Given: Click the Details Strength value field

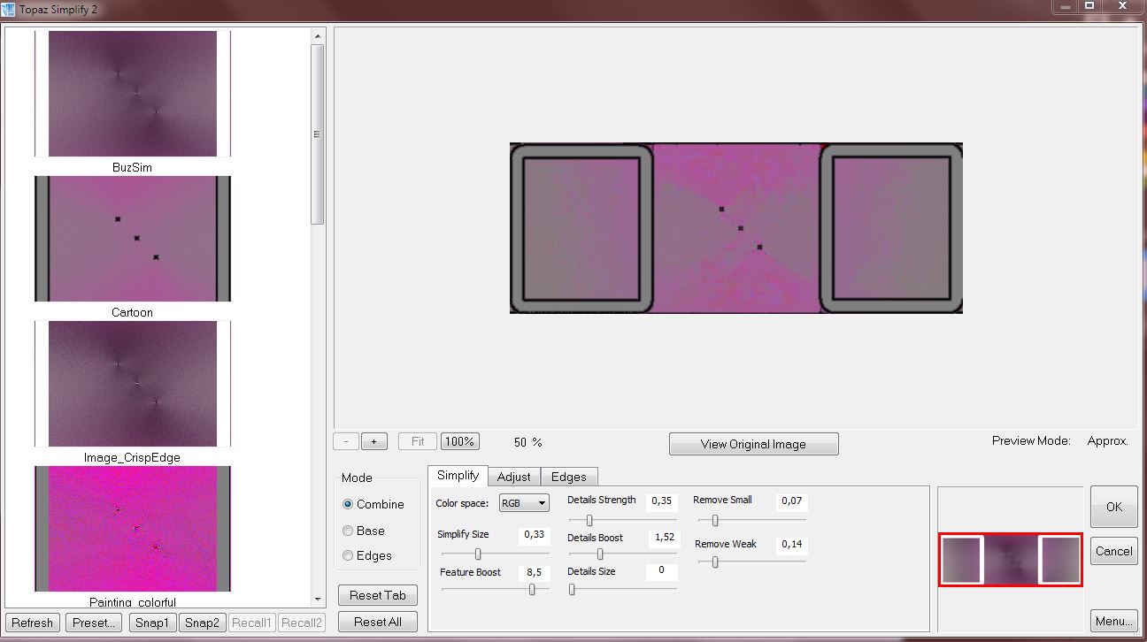Looking at the screenshot, I should pos(661,501).
